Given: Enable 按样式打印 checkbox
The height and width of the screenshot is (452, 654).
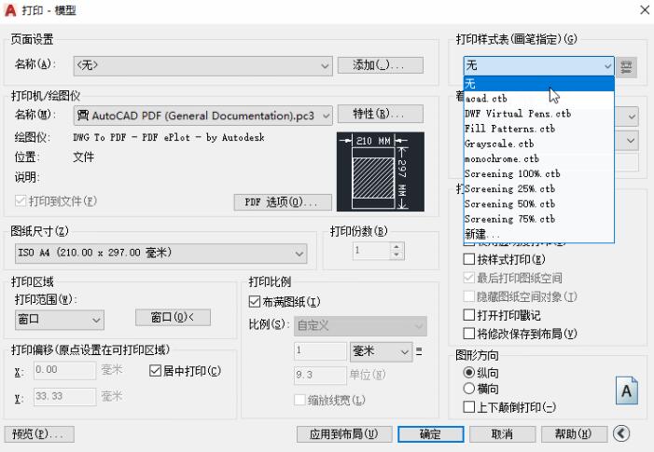Looking at the screenshot, I should [469, 259].
